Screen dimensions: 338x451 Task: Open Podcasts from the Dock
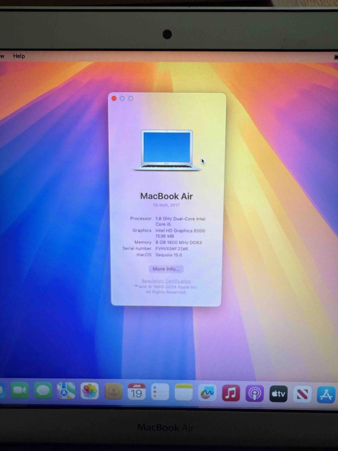coord(255,393)
